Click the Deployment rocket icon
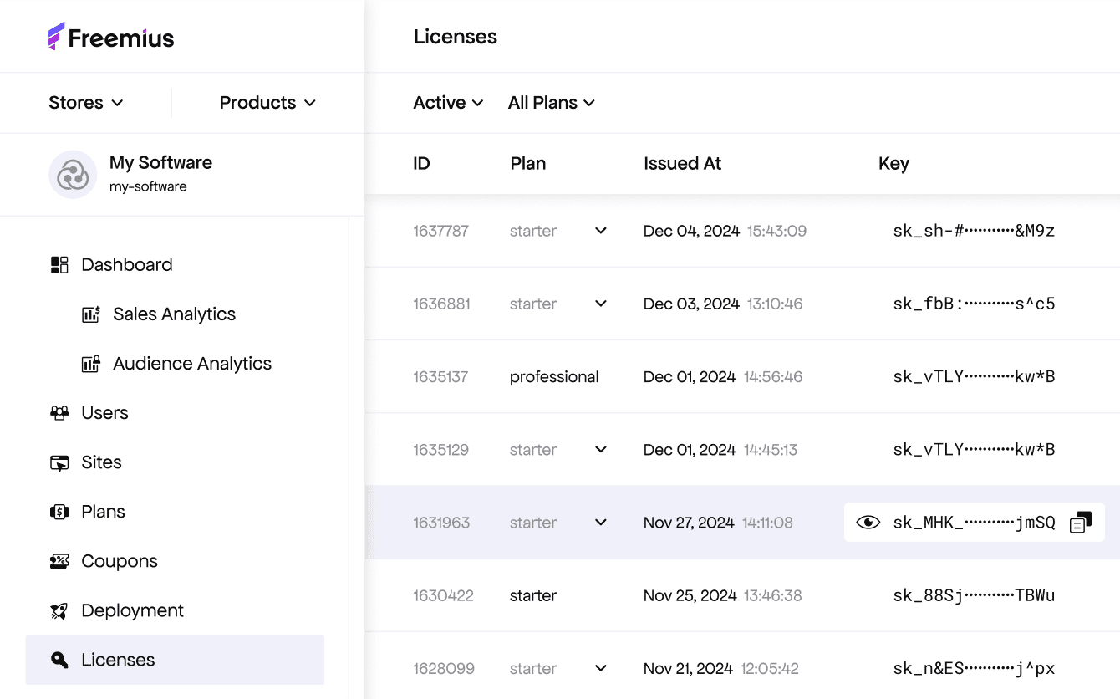Image resolution: width=1120 pixels, height=699 pixels. click(59, 611)
